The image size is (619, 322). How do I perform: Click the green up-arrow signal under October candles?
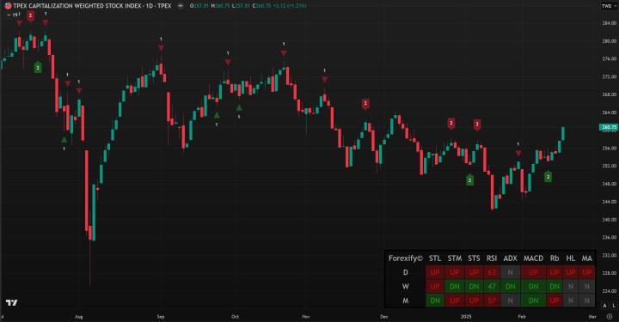[x=239, y=107]
